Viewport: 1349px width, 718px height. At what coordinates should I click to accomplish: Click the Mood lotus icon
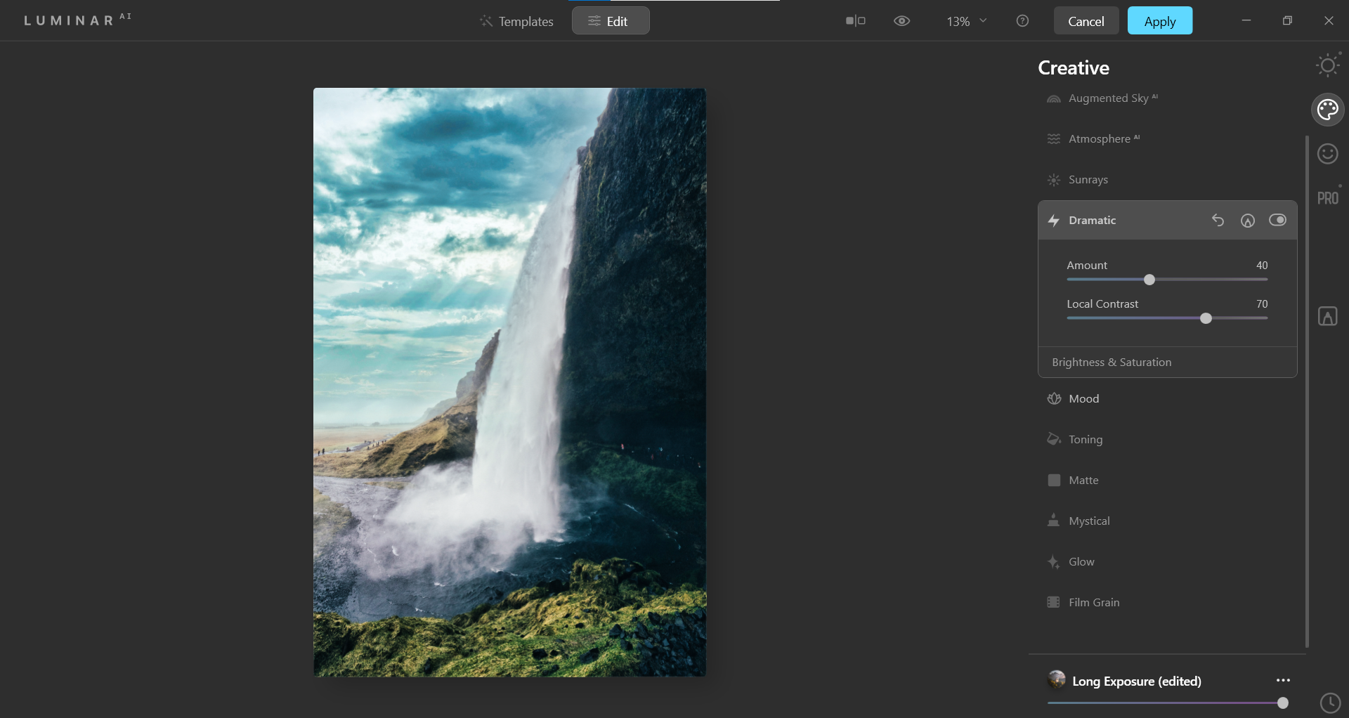tap(1053, 399)
